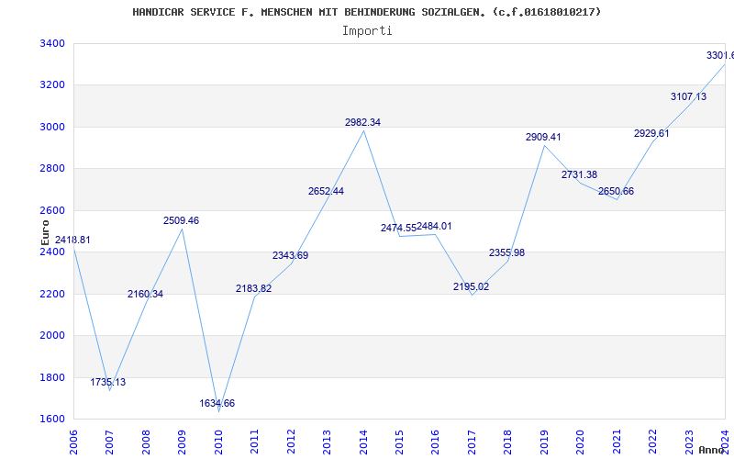Click y-axis value 2200
The height and width of the screenshot is (459, 734).
(51, 294)
